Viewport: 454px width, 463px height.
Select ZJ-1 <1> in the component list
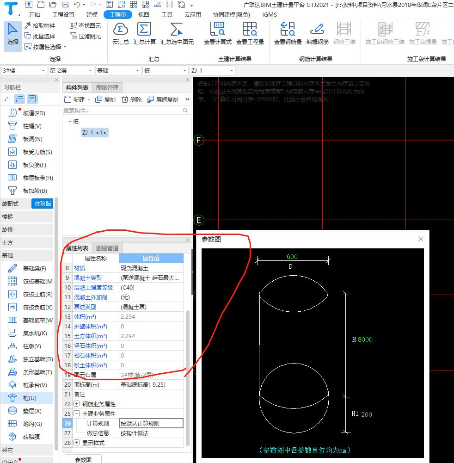94,133
